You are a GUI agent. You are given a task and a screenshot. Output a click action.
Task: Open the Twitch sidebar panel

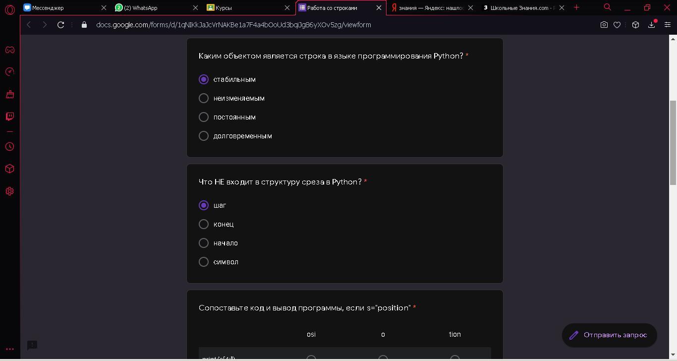9,117
